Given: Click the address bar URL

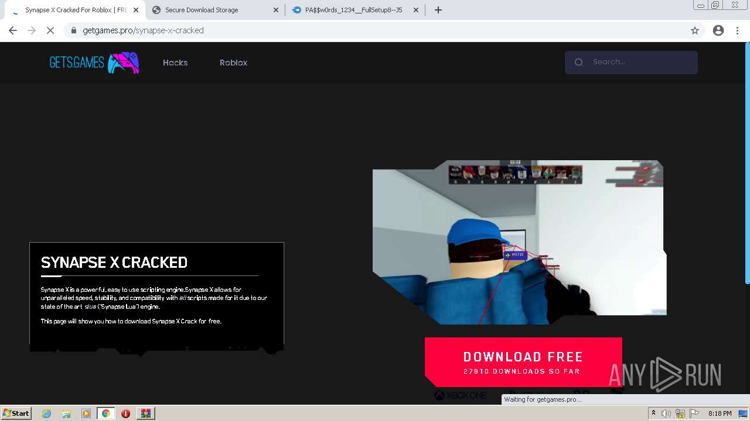Looking at the screenshot, I should coord(143,30).
